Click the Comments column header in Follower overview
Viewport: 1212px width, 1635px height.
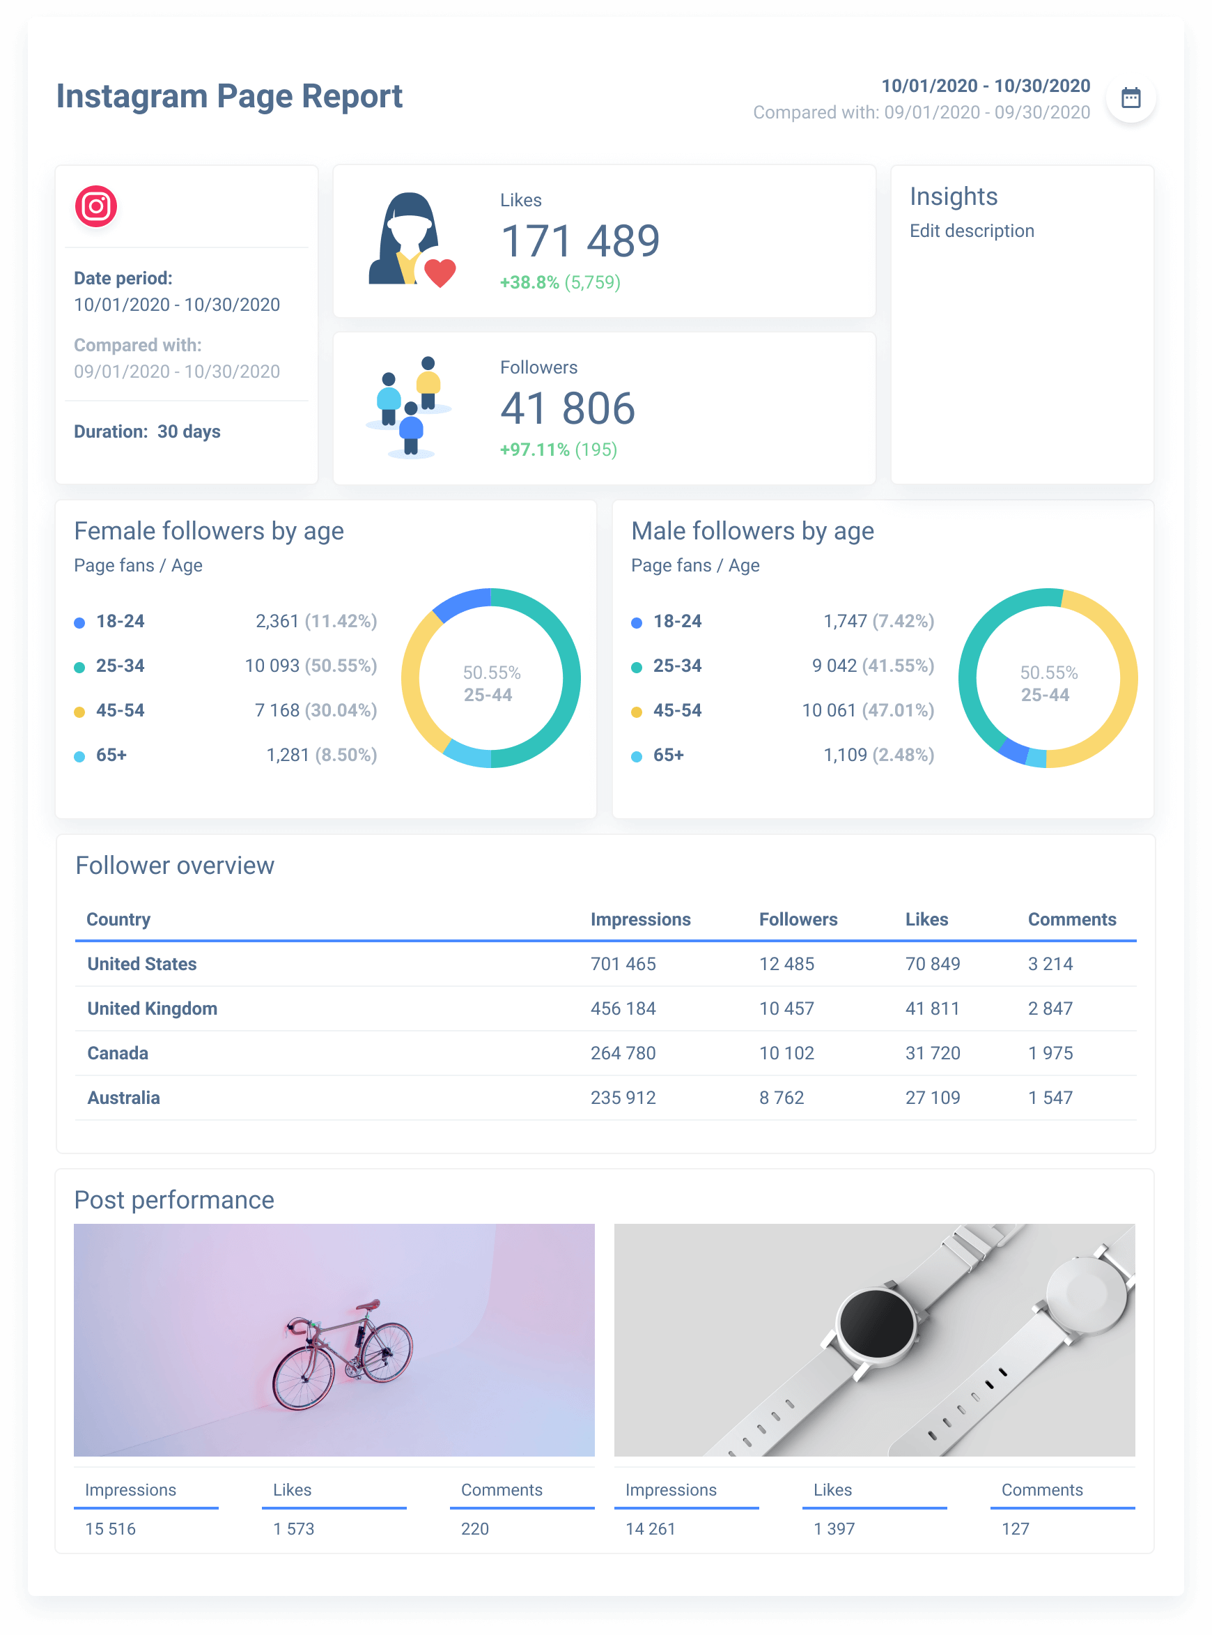[x=1071, y=919]
